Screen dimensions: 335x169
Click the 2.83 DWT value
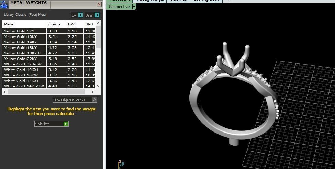[72, 86]
